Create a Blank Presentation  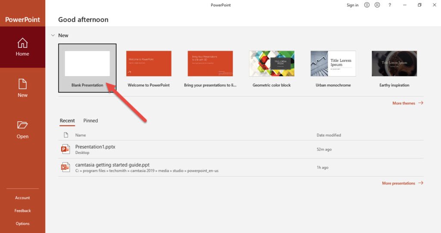tap(87, 68)
